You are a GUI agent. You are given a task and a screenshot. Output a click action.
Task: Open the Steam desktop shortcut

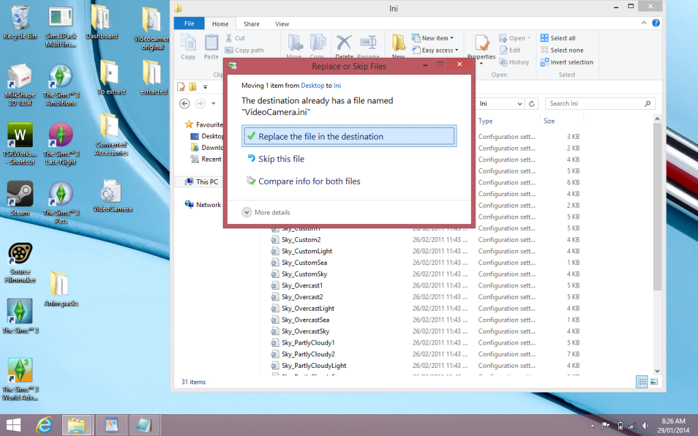tap(20, 198)
